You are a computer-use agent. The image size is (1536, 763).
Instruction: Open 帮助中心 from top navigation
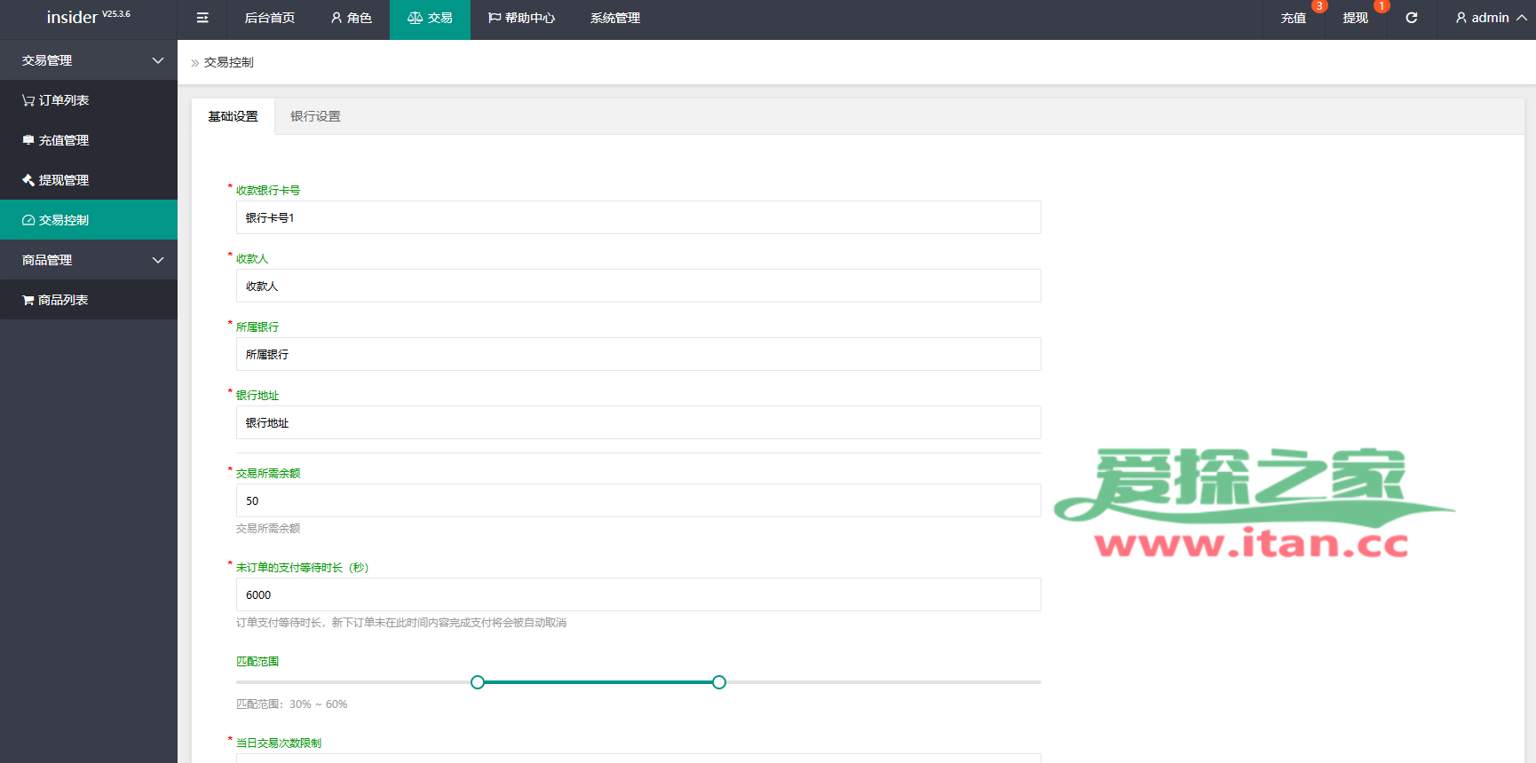pyautogui.click(x=521, y=18)
